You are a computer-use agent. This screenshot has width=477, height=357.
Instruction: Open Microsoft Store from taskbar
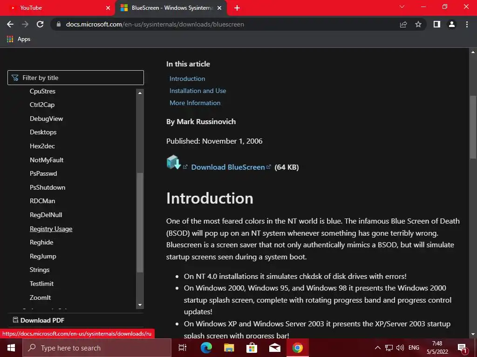click(x=252, y=348)
